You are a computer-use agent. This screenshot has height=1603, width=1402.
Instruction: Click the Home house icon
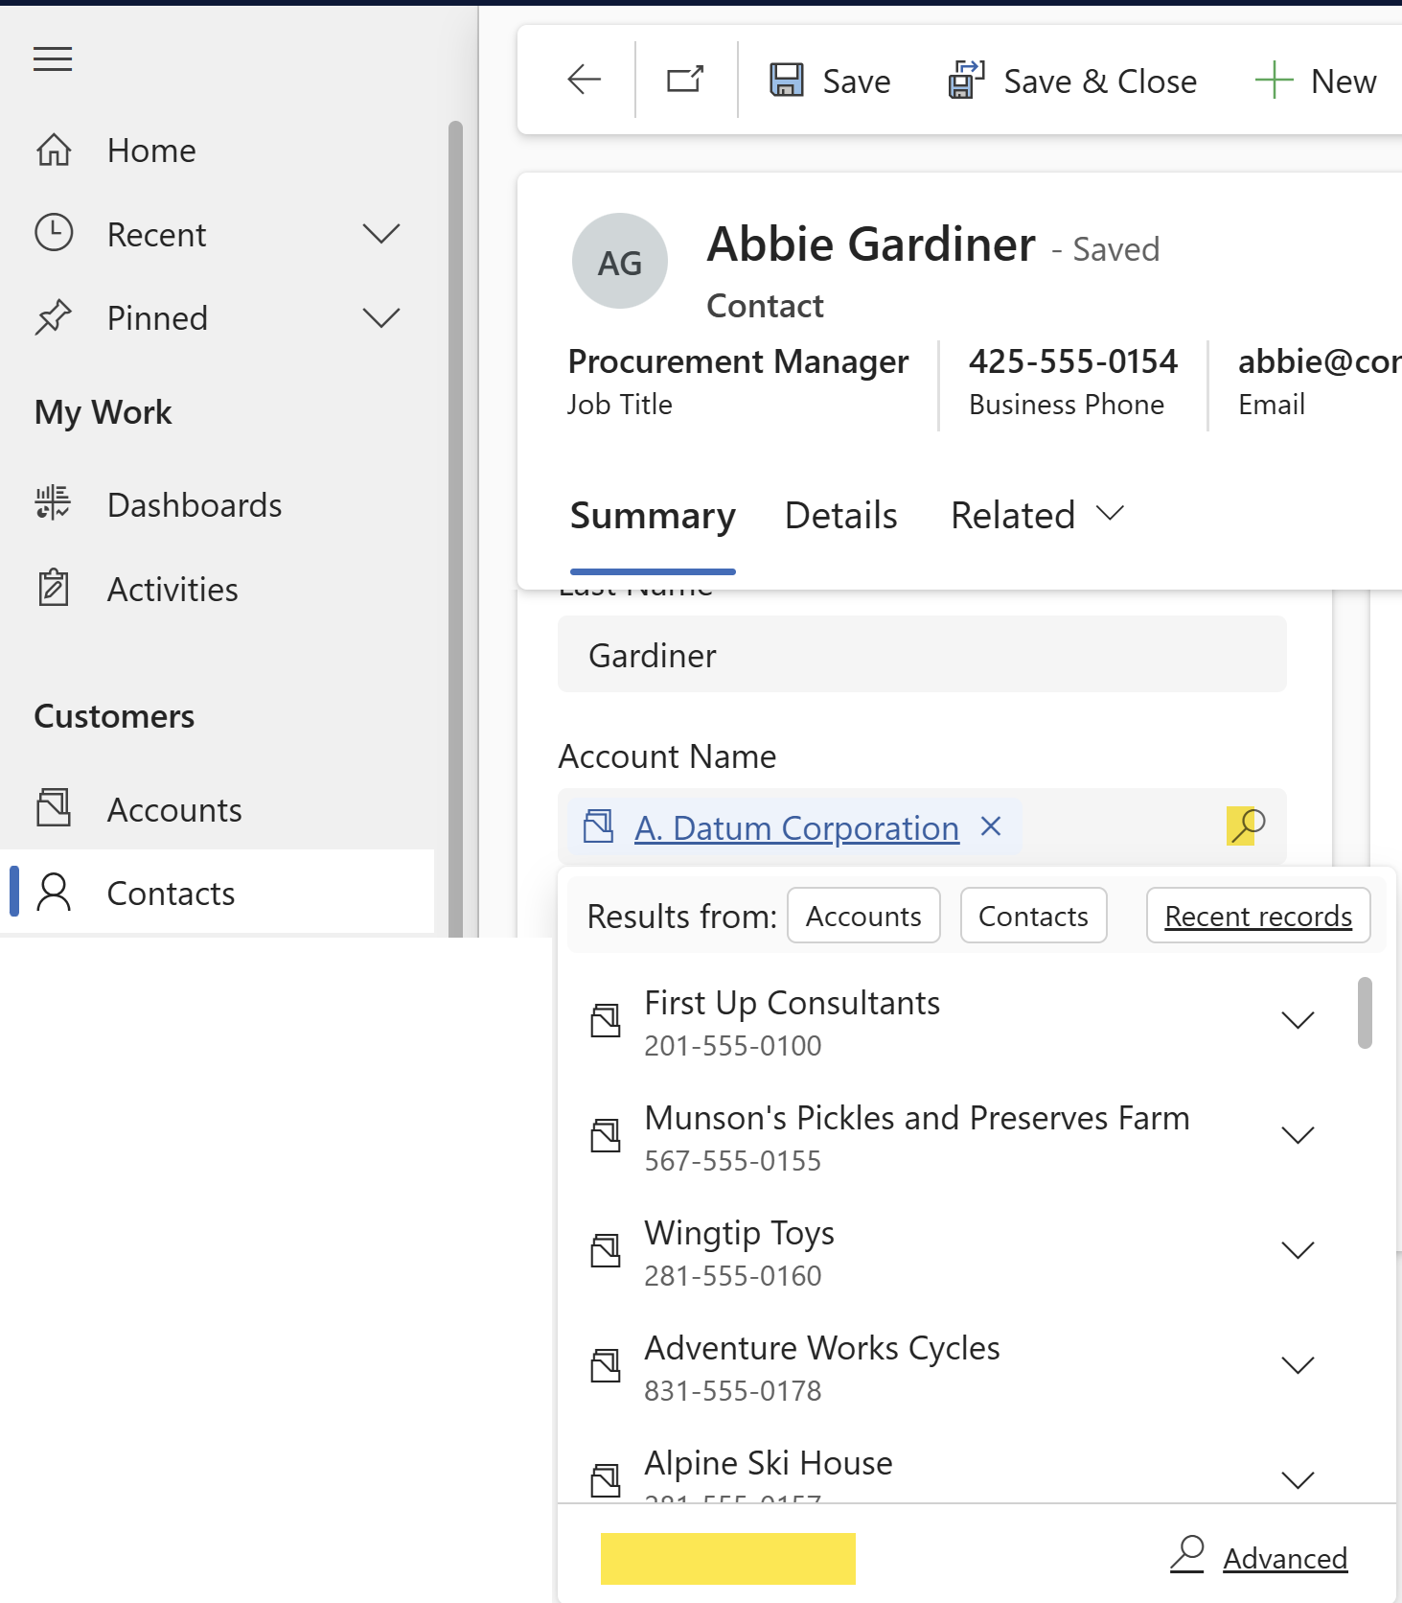54,150
